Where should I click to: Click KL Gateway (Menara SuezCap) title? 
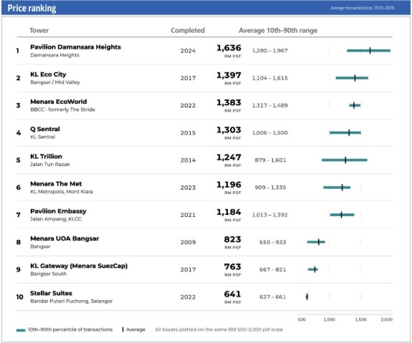click(79, 266)
